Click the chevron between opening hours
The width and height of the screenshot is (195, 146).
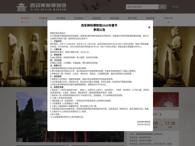pos(161,125)
